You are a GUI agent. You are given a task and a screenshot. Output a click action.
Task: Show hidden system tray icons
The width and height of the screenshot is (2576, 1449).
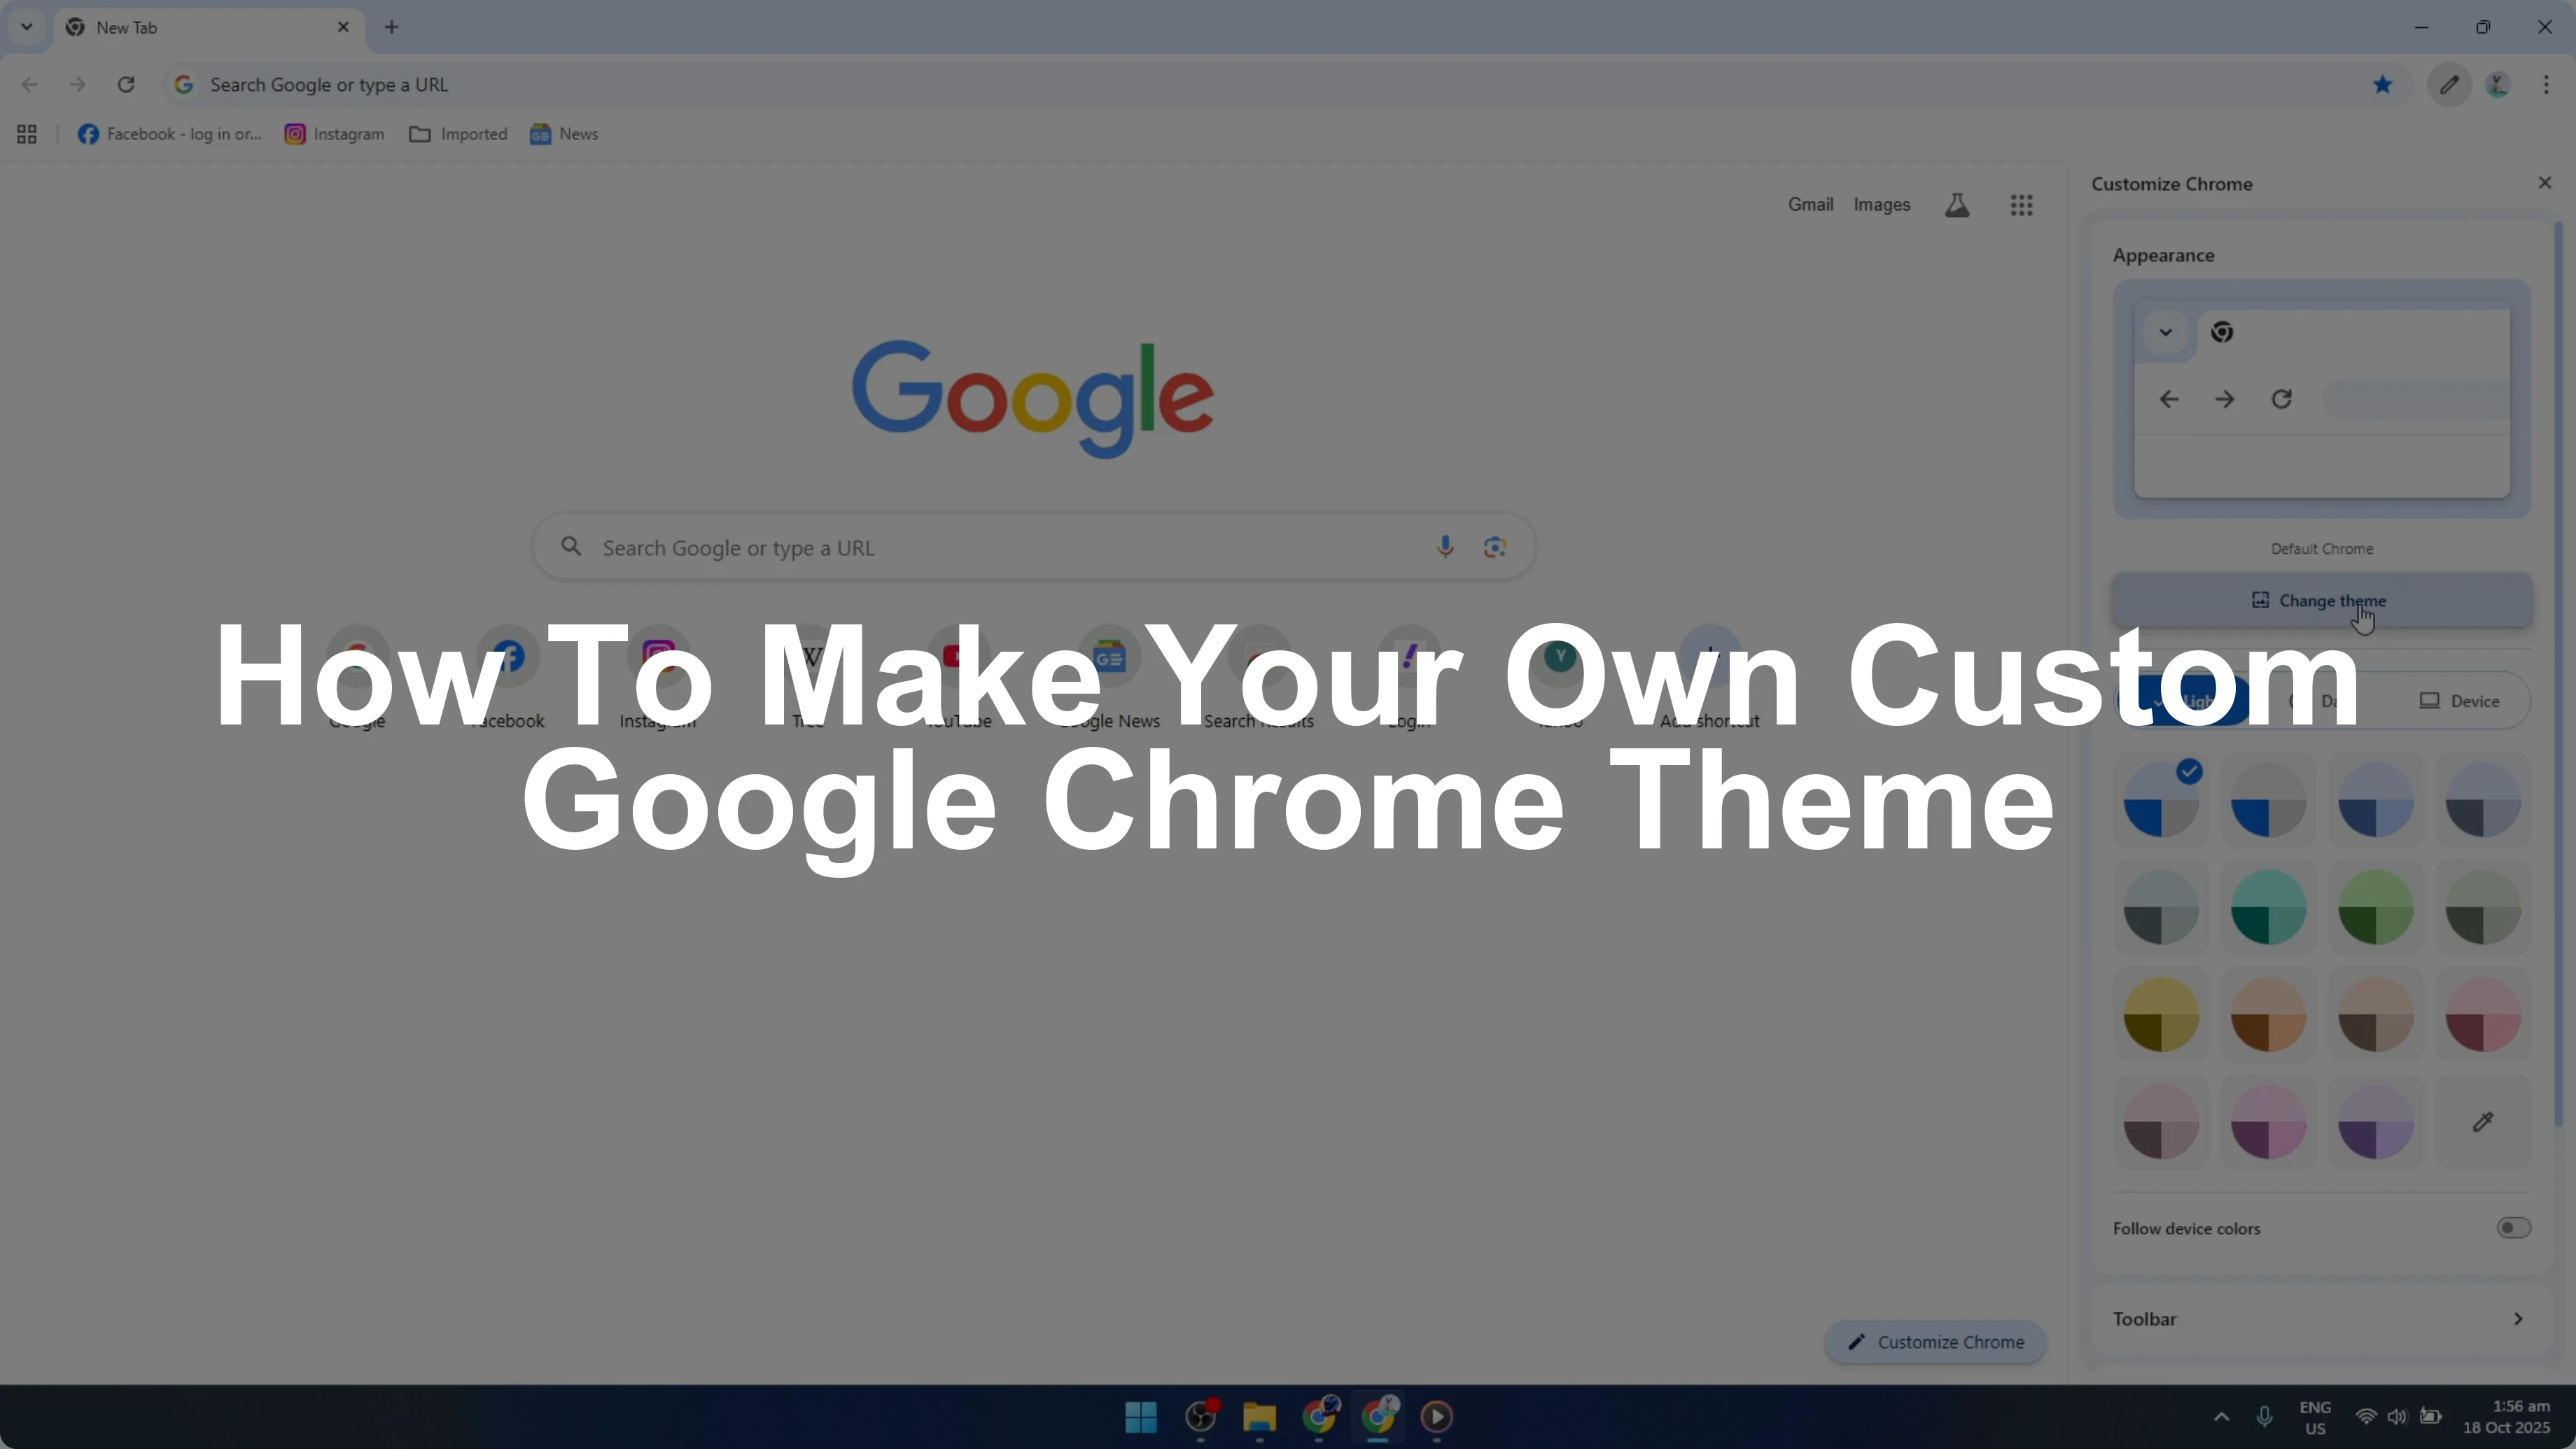click(2221, 1416)
